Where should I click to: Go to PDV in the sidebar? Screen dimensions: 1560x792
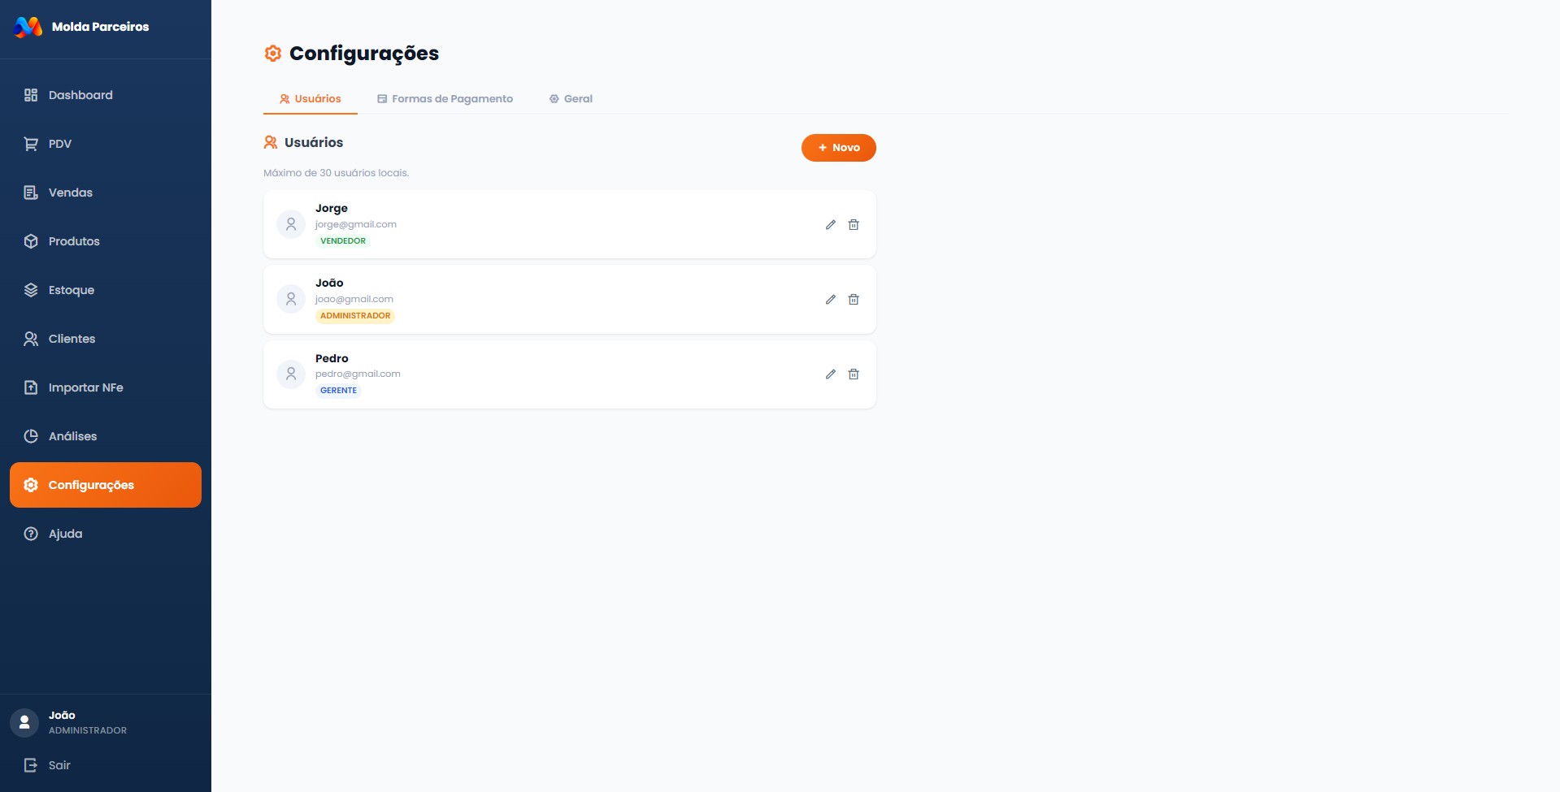click(x=59, y=144)
